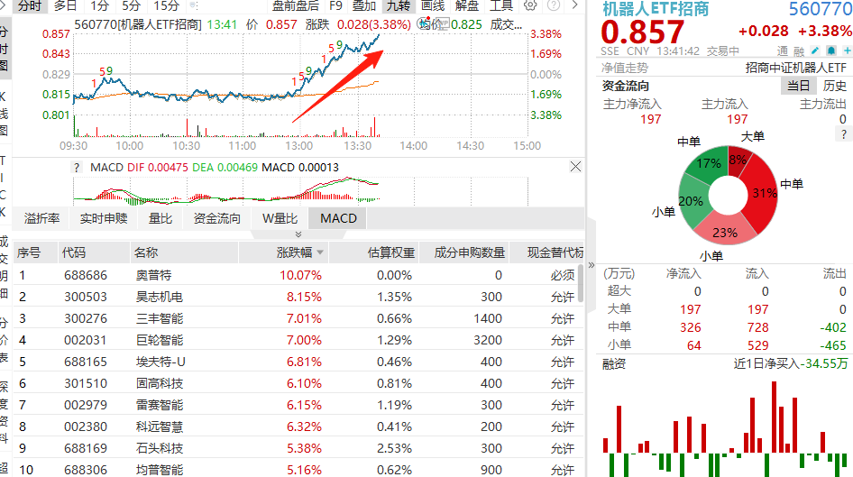The height and width of the screenshot is (477, 853).
Task: Select the 5分 period tab
Action: (131, 6)
